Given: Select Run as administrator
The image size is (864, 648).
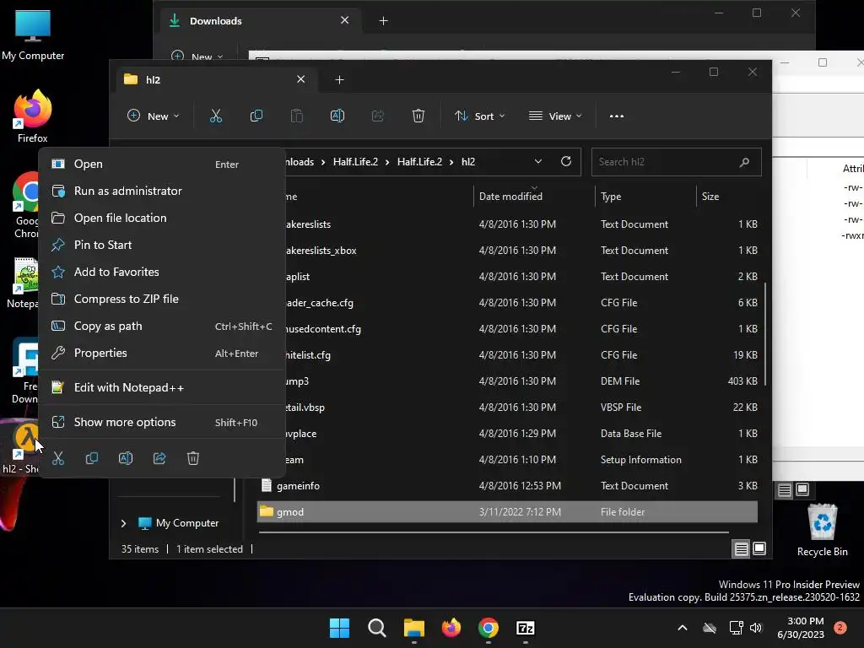Looking at the screenshot, I should (x=162, y=192).
